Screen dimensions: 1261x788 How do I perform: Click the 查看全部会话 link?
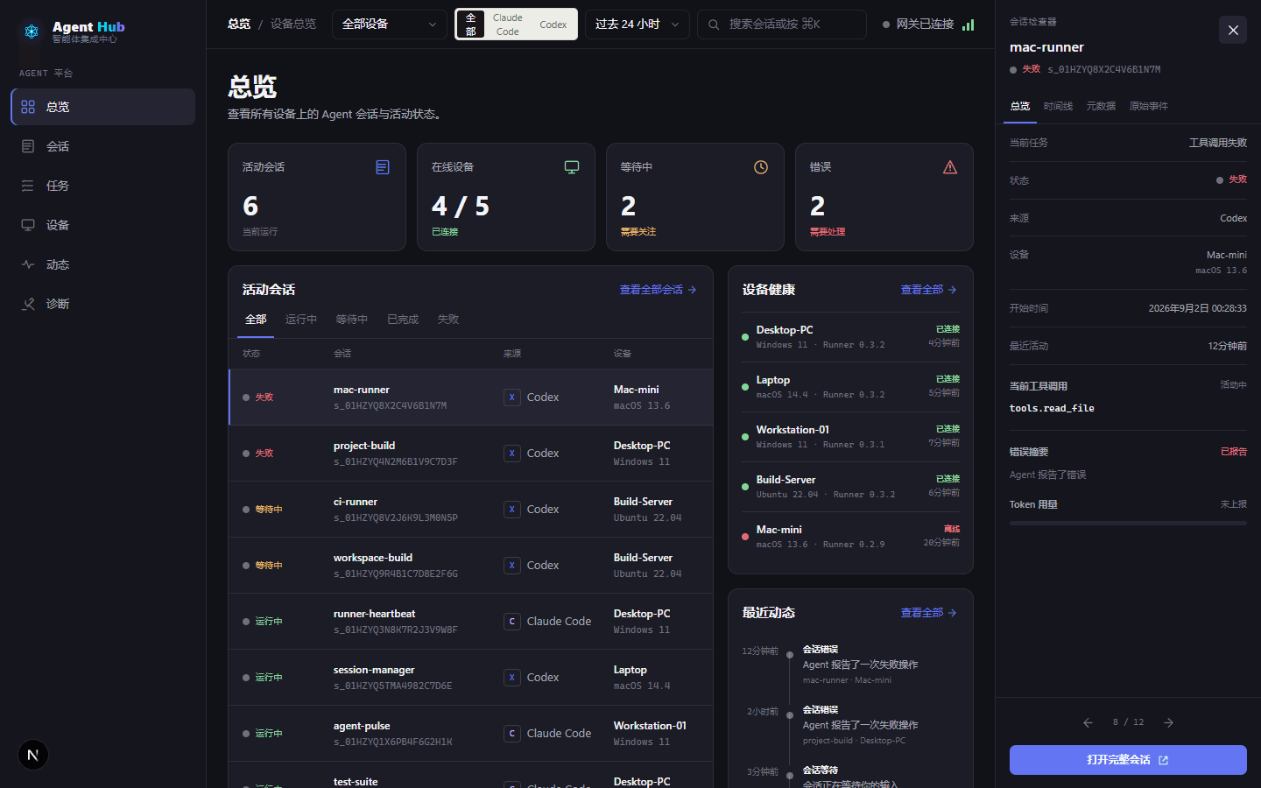pyautogui.click(x=658, y=290)
